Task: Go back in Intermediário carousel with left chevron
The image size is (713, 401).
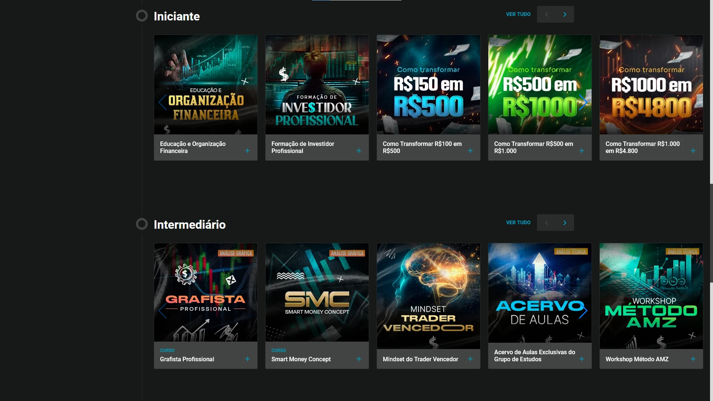Action: click(x=546, y=223)
